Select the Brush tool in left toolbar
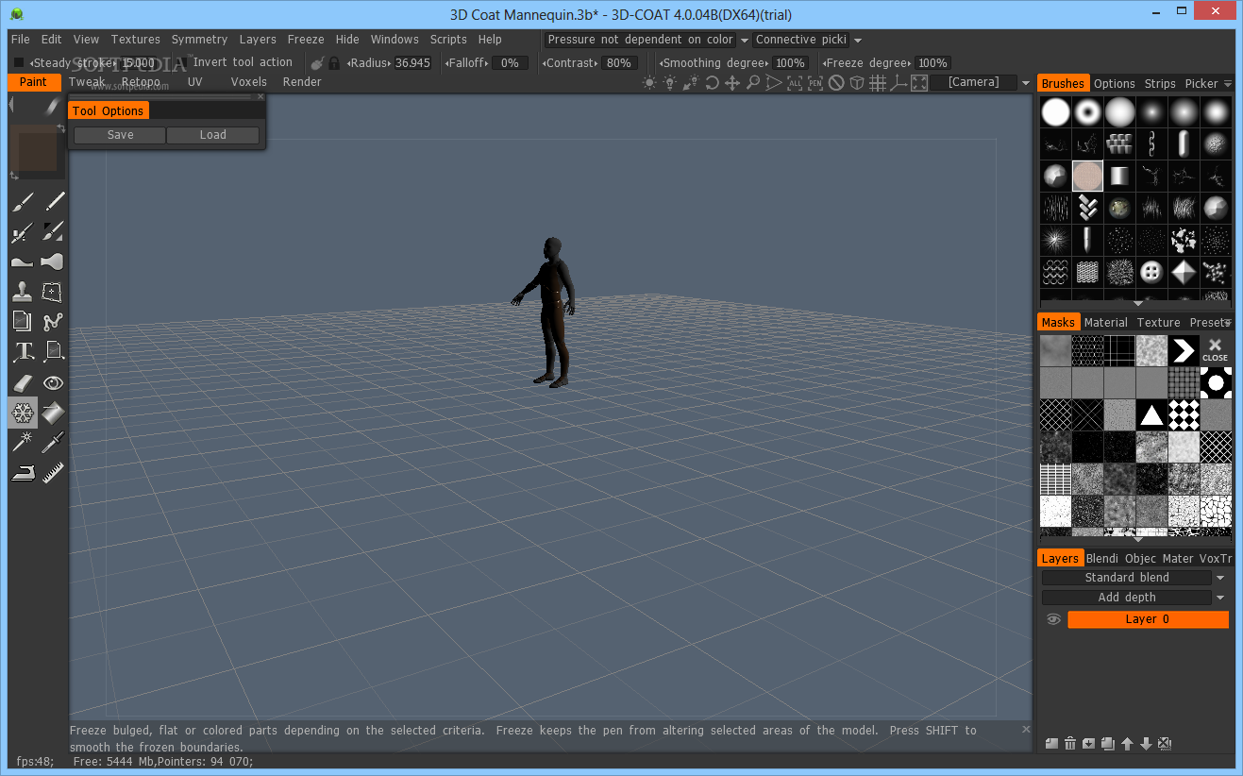The height and width of the screenshot is (776, 1243). pyautogui.click(x=23, y=201)
